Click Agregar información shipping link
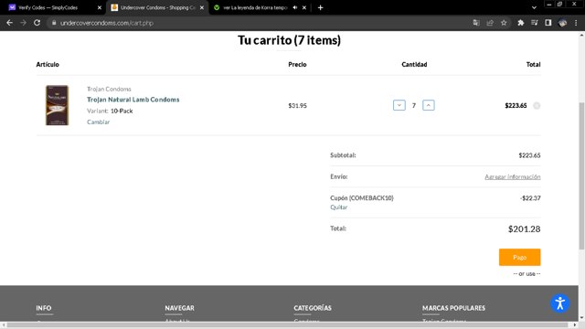The image size is (585, 329). point(513,176)
